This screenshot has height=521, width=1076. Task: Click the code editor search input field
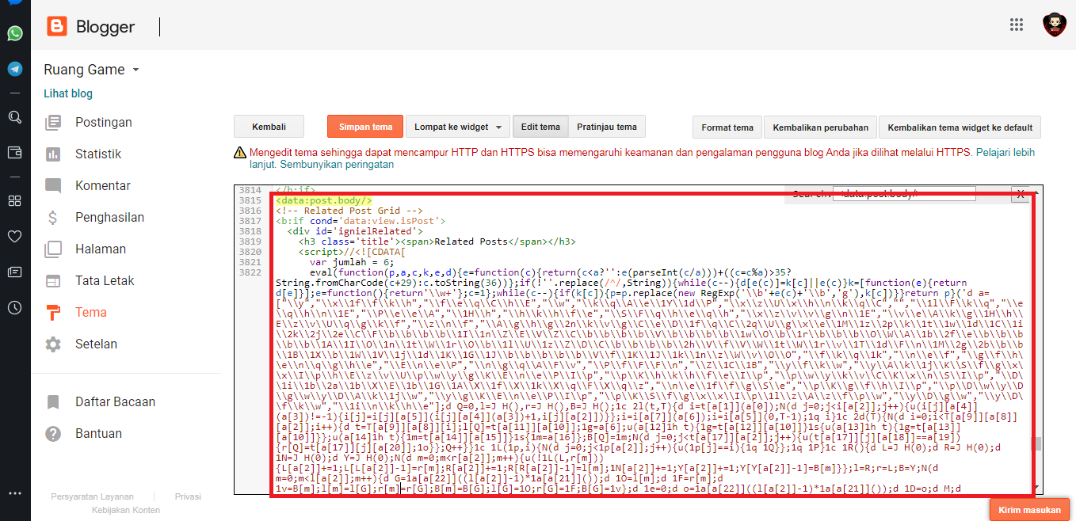point(904,193)
